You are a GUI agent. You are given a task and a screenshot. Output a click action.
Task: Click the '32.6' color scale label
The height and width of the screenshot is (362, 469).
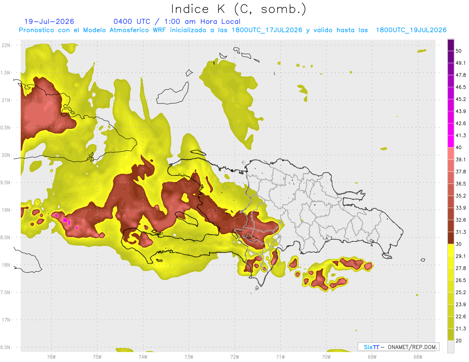pos(460,220)
